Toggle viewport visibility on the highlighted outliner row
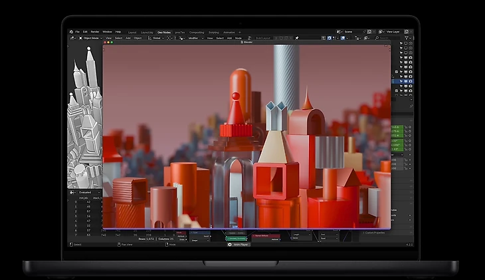The image size is (485, 280). coord(405,82)
